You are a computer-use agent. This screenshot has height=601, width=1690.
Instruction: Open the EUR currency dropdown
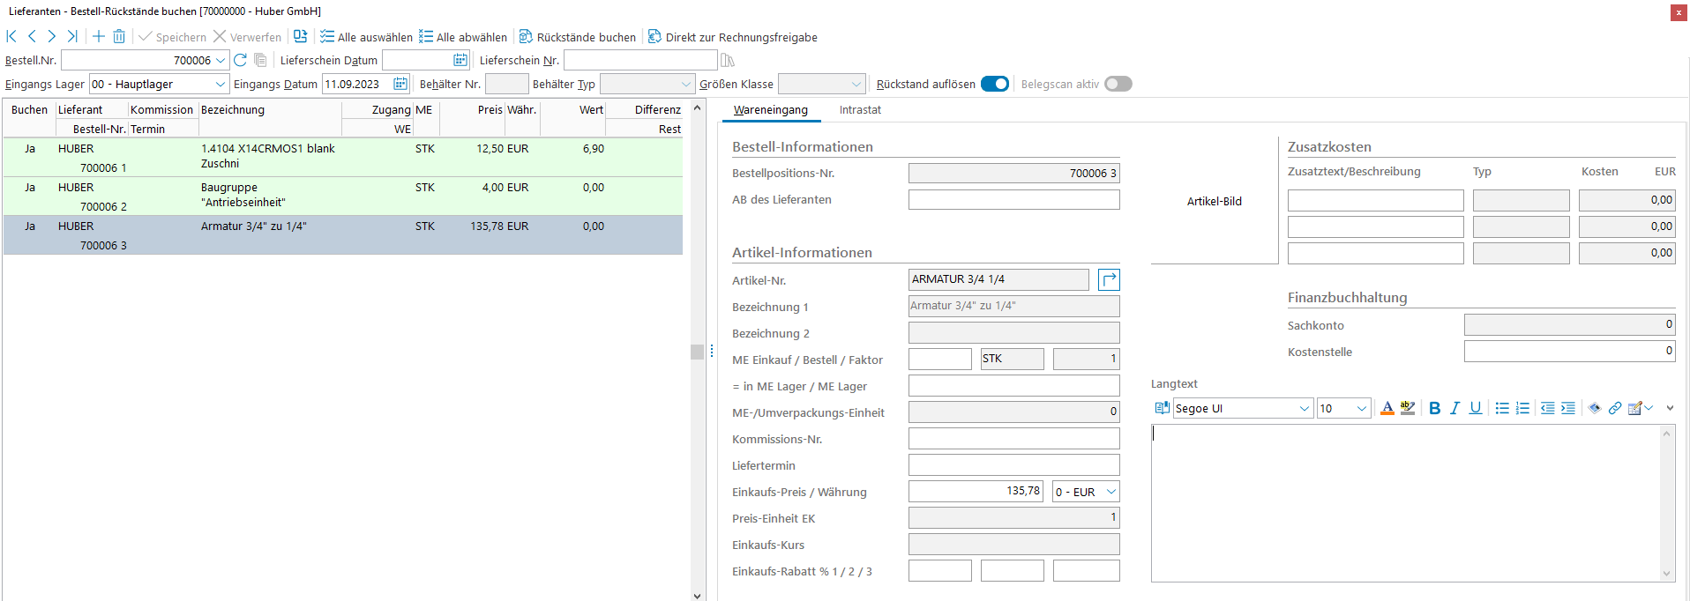click(1111, 492)
